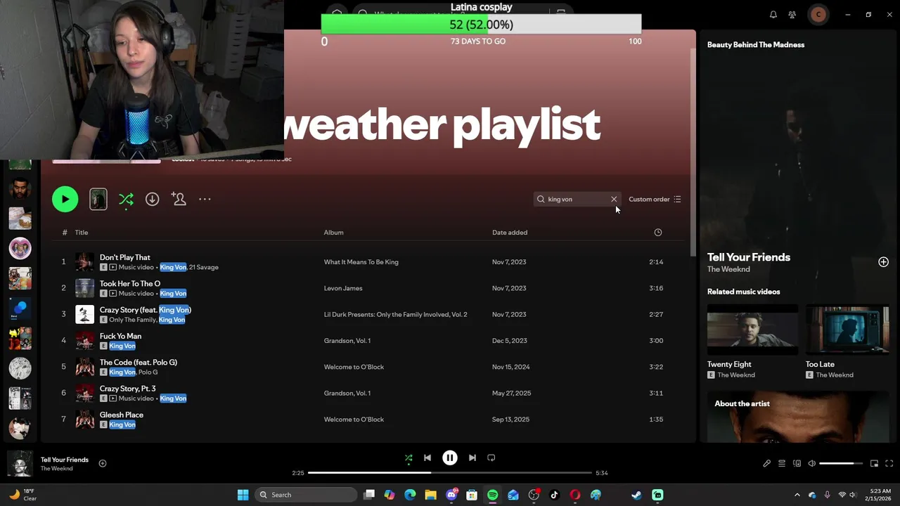Open the 'Levon James' album link
The image size is (900, 506).
343,288
